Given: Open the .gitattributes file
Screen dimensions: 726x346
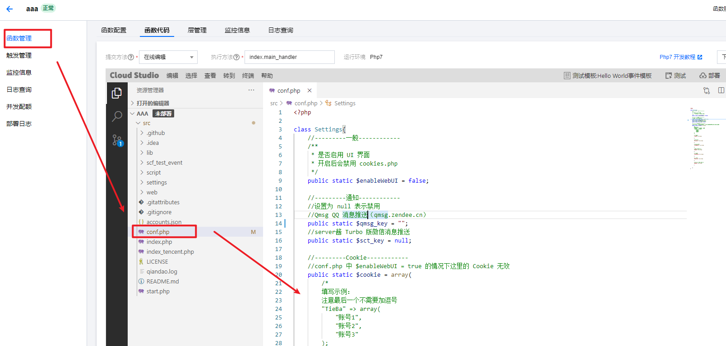Looking at the screenshot, I should 195,202.
